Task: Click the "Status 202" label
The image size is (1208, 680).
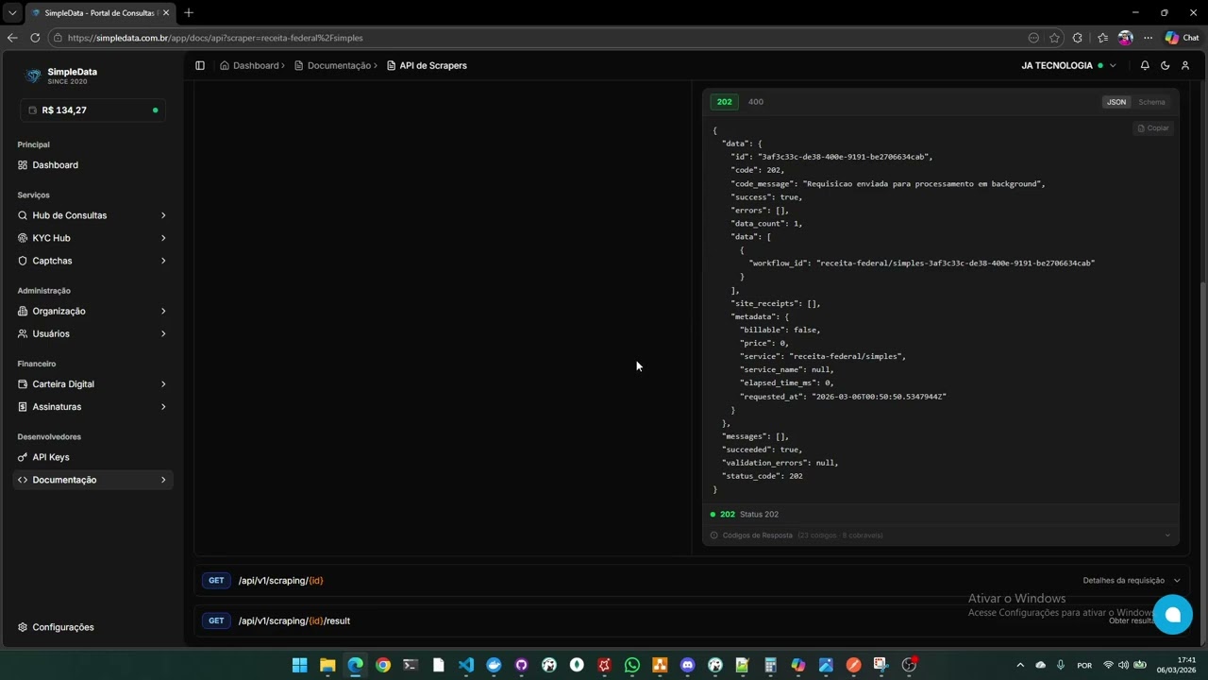Action: [x=759, y=515]
